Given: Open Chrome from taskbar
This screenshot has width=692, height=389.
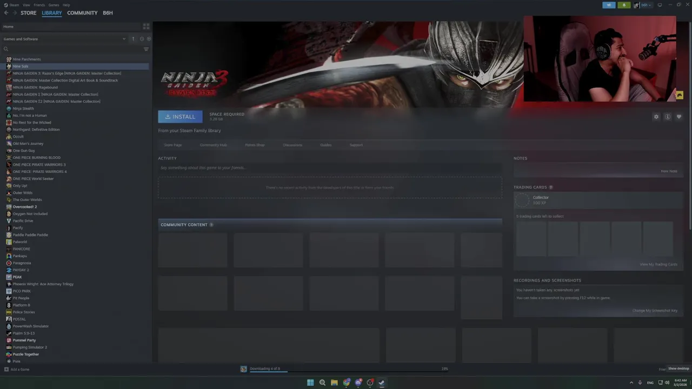Looking at the screenshot, I should [x=347, y=383].
